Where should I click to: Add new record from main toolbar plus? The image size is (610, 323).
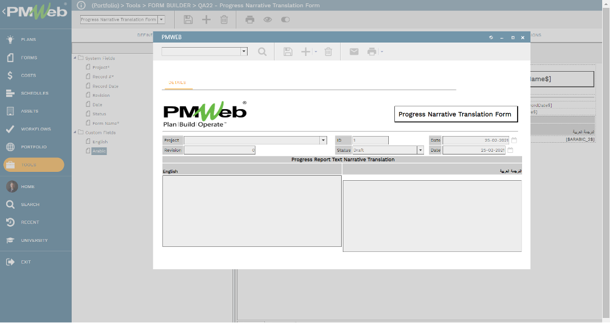tap(206, 20)
